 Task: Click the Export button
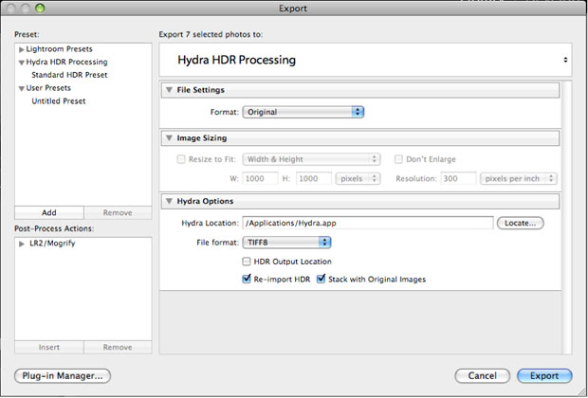coord(544,376)
